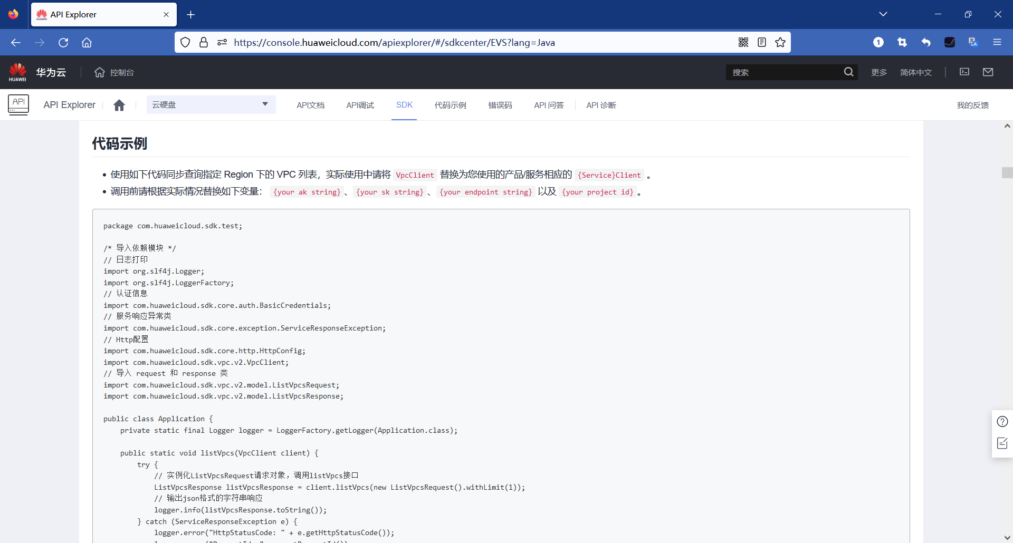
Task: Change language via 简体中文
Action: click(x=916, y=72)
